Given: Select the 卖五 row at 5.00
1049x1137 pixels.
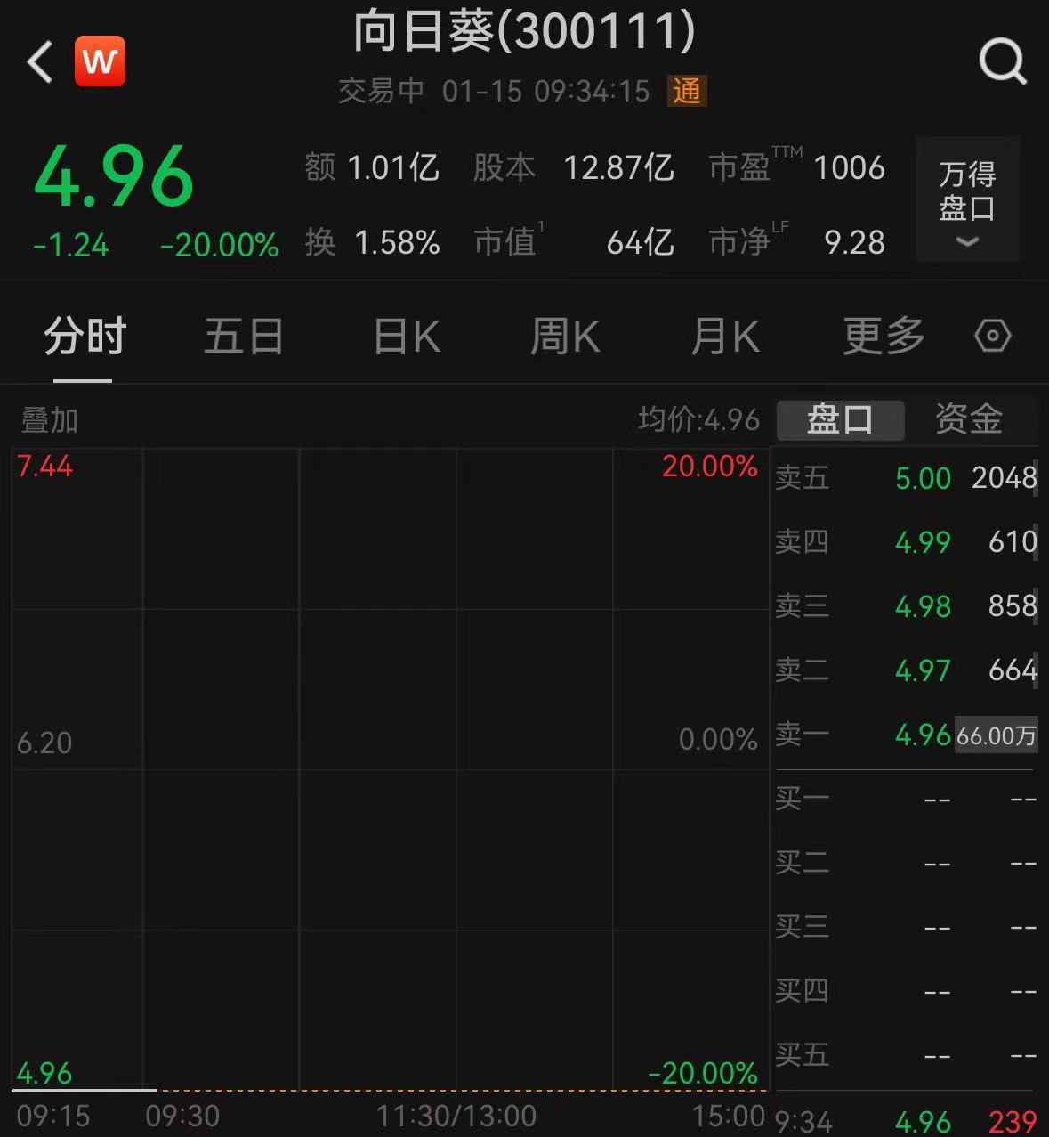Looking at the screenshot, I should click(906, 478).
